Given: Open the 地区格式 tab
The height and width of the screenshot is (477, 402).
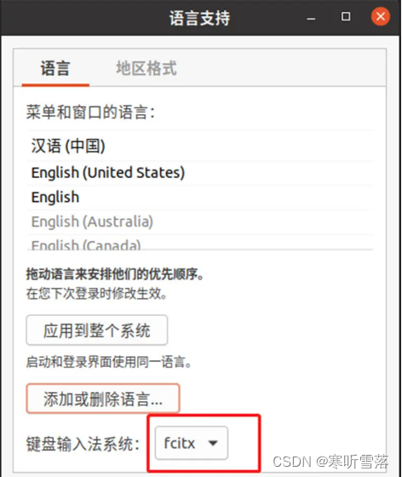Looking at the screenshot, I should click(x=146, y=68).
